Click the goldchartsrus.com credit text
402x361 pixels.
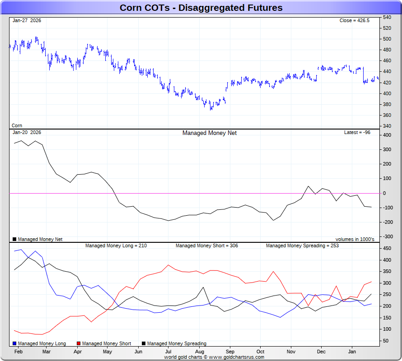click(x=214, y=357)
